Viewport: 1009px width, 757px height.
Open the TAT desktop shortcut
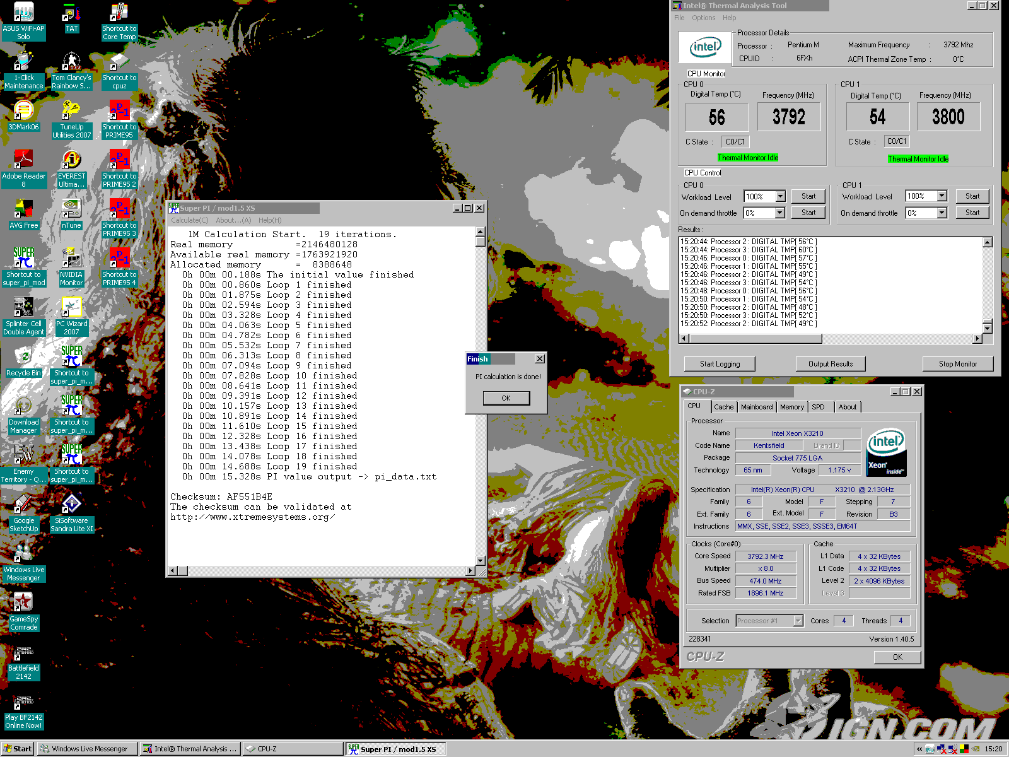pyautogui.click(x=71, y=18)
